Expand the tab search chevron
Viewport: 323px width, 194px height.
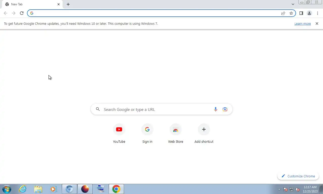tap(293, 4)
